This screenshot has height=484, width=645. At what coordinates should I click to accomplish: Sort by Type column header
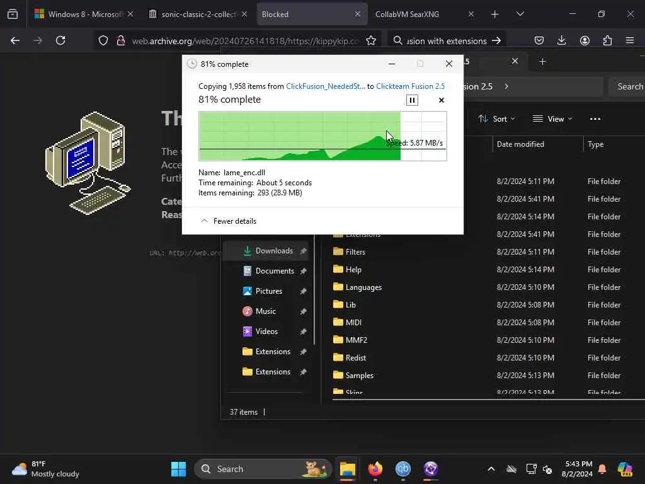click(595, 144)
